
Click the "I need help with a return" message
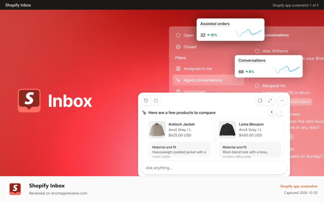click(286, 93)
